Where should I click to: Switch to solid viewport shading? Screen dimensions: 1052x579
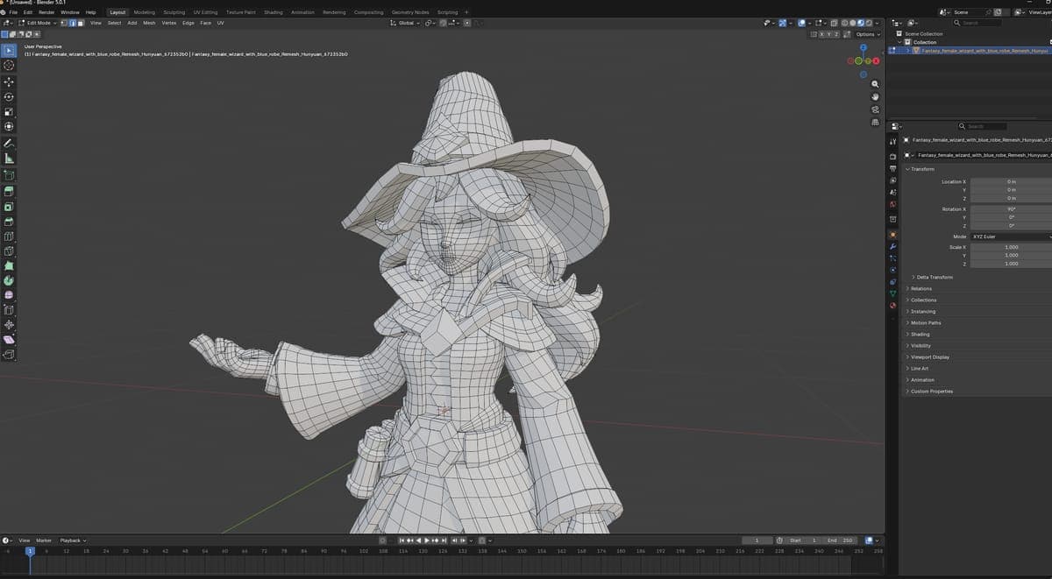coord(852,23)
